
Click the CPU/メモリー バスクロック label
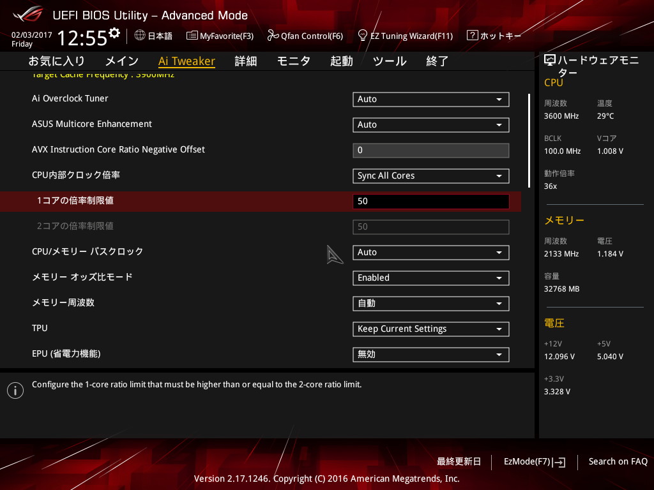[x=87, y=251]
